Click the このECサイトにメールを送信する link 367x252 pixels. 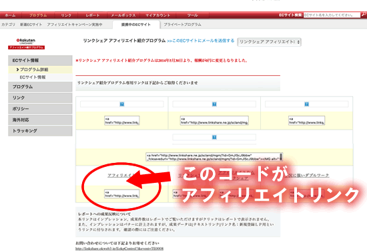coord(201,41)
